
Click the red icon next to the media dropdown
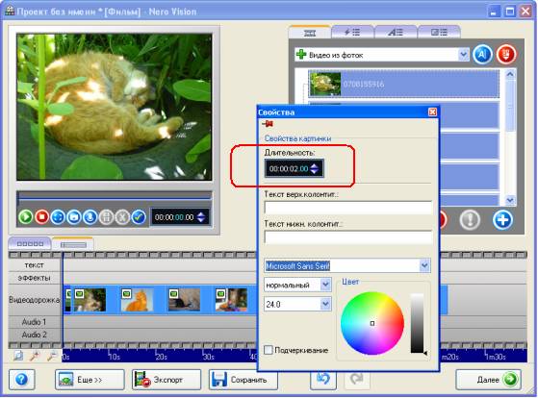coord(506,55)
